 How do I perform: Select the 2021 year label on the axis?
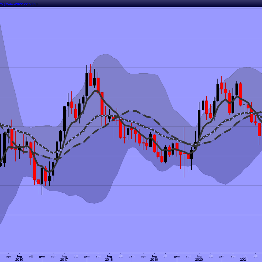tap(244, 260)
